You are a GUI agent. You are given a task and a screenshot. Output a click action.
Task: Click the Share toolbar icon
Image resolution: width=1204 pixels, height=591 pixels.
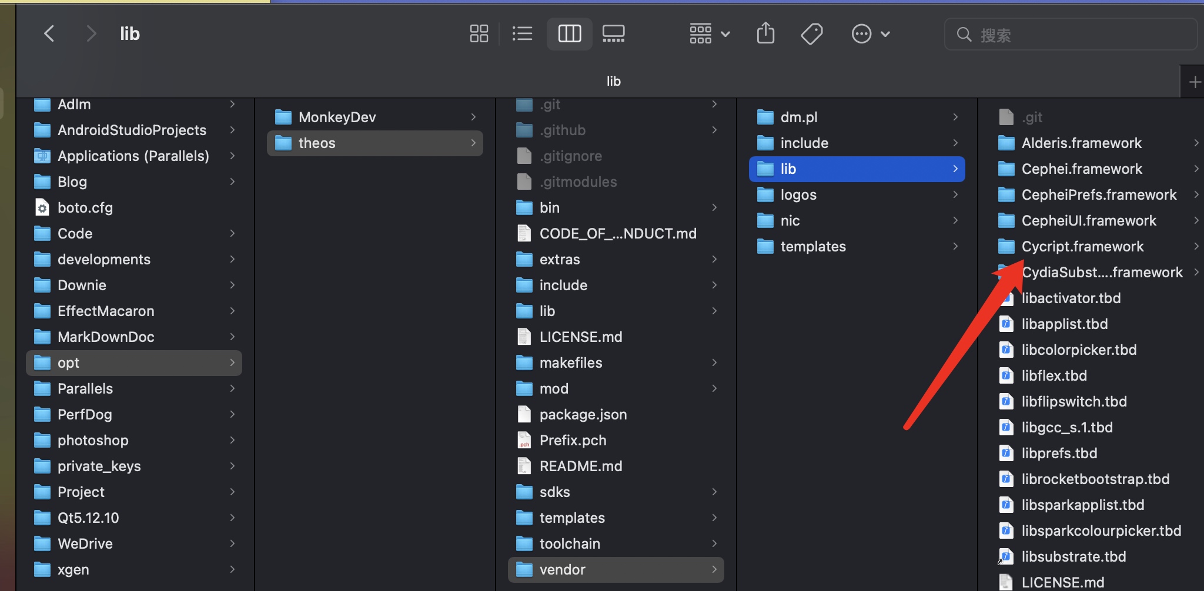[x=765, y=33]
